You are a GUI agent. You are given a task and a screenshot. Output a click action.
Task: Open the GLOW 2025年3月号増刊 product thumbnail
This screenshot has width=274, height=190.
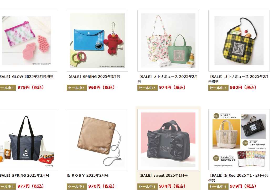pos(27,41)
